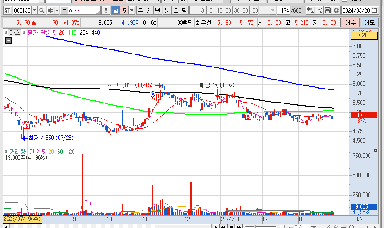Toggle small square before 하츠 legend
The height and width of the screenshot is (228, 384).
(5, 32)
